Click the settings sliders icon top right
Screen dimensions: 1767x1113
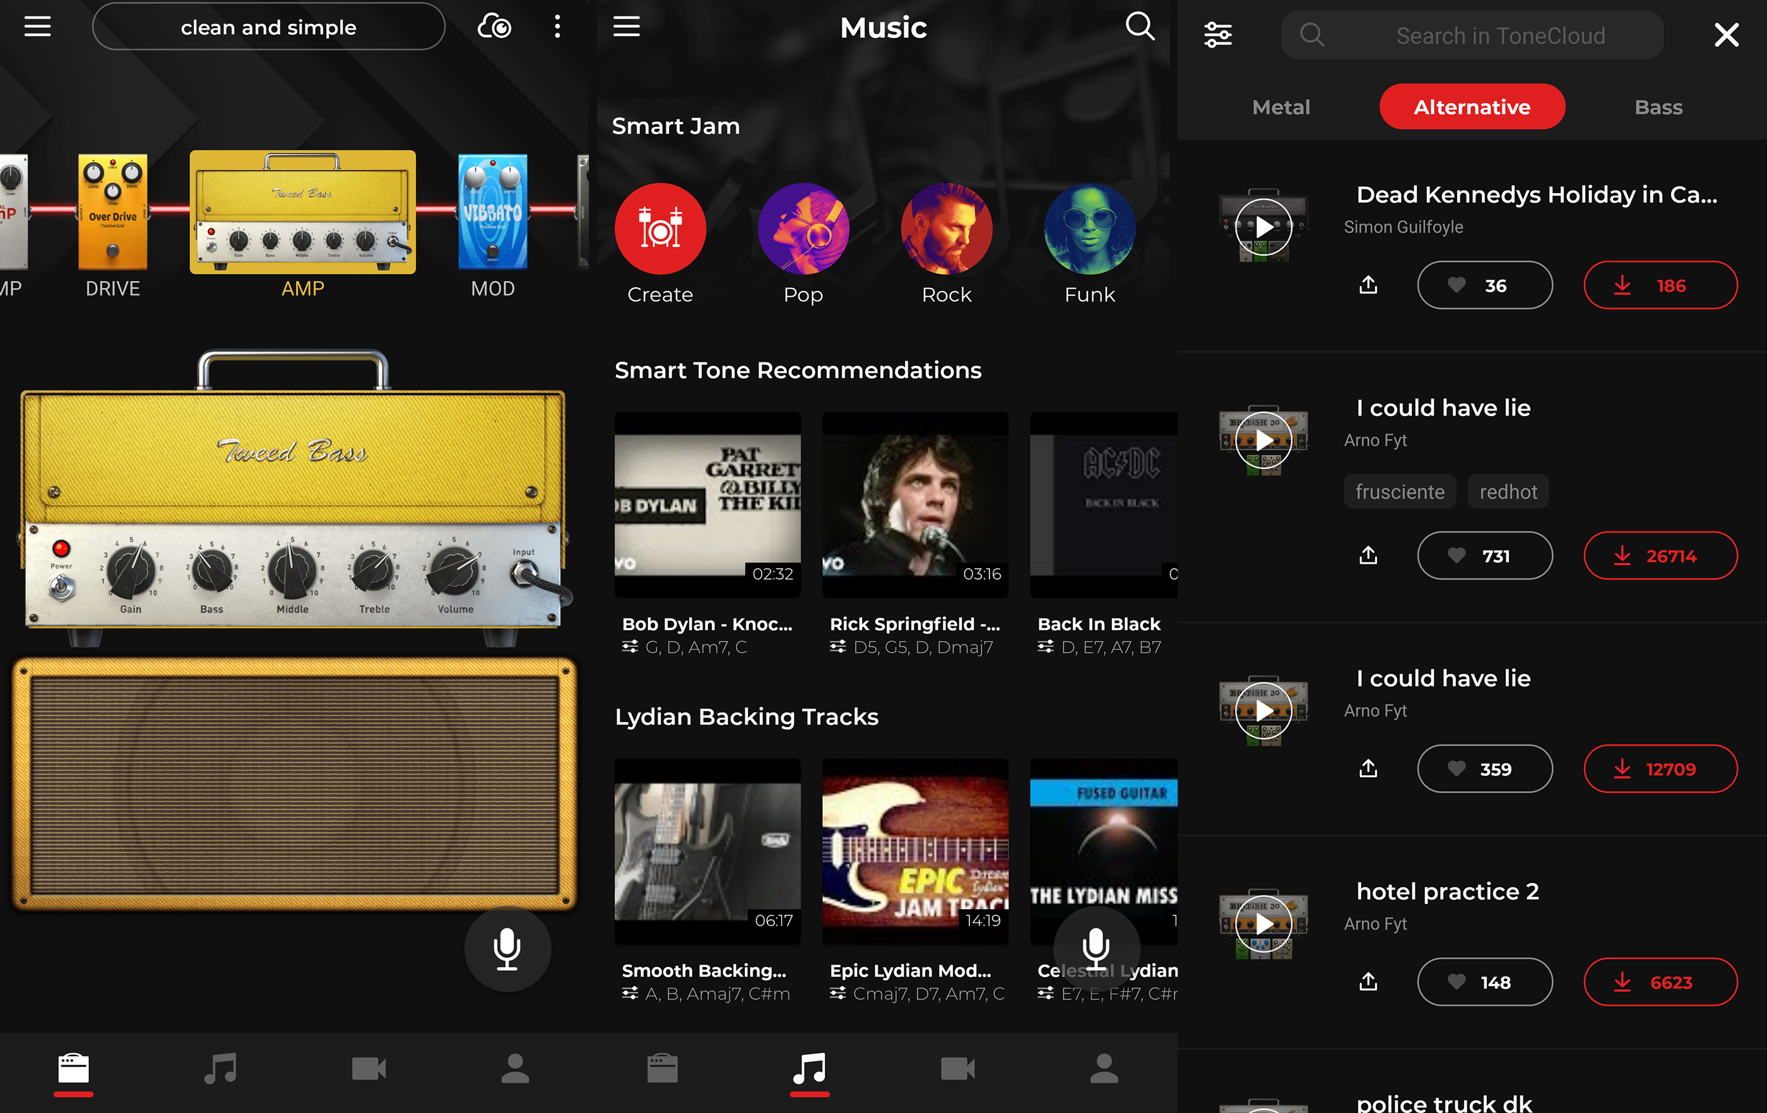[x=1219, y=35]
